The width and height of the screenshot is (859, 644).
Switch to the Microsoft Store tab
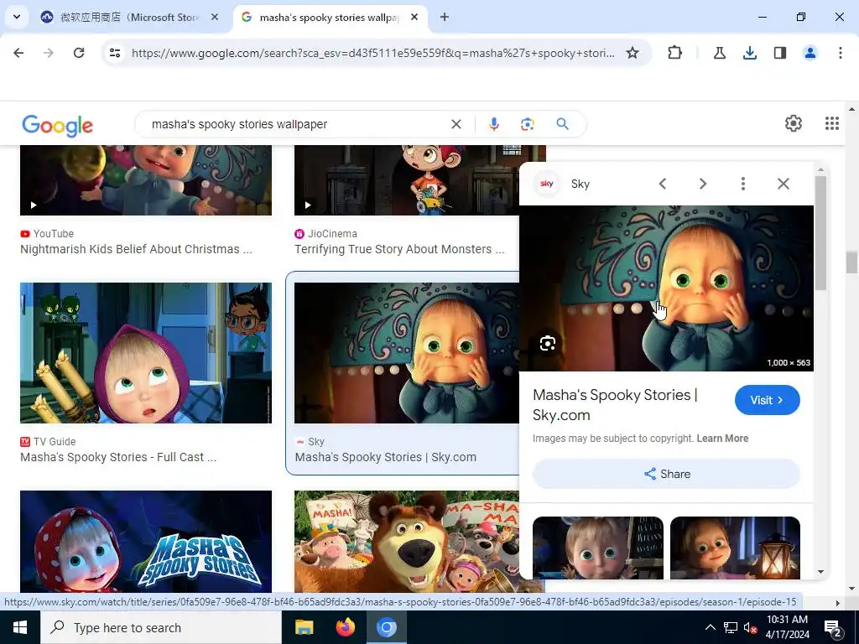pos(129,17)
